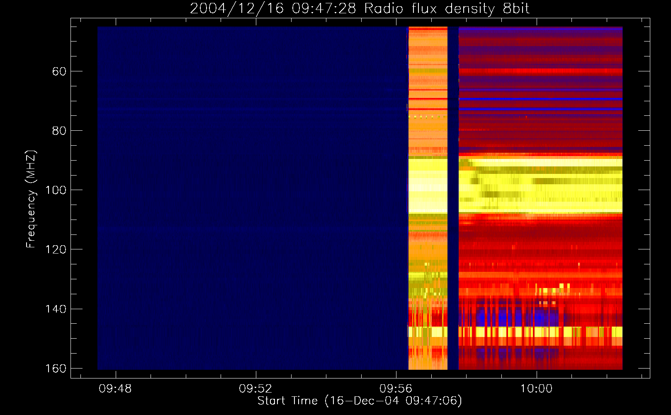671x415 pixels.
Task: Click the plot title "2004/12/16 09:47:28 Radio flux density 8bit"
Action: point(360,8)
